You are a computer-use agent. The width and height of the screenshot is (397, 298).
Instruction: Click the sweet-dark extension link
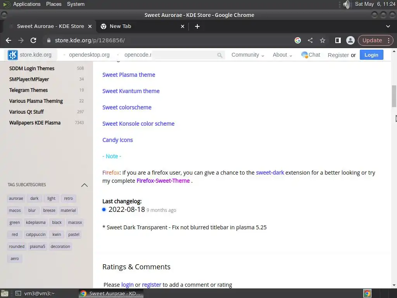tap(270, 173)
